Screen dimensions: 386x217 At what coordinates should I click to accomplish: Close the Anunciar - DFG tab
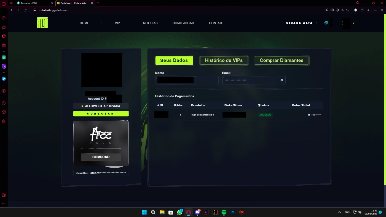pos(52,3)
